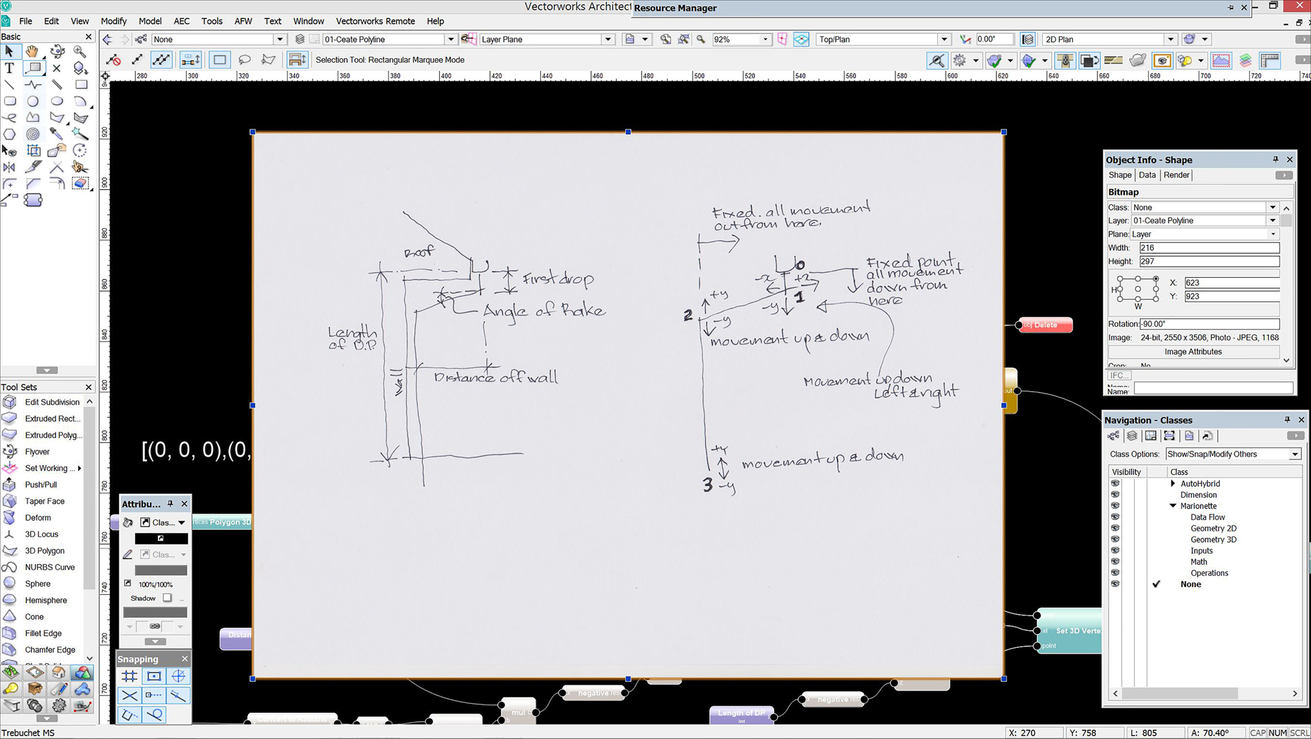Click the Length of DP node
1311x739 pixels.
click(741, 715)
